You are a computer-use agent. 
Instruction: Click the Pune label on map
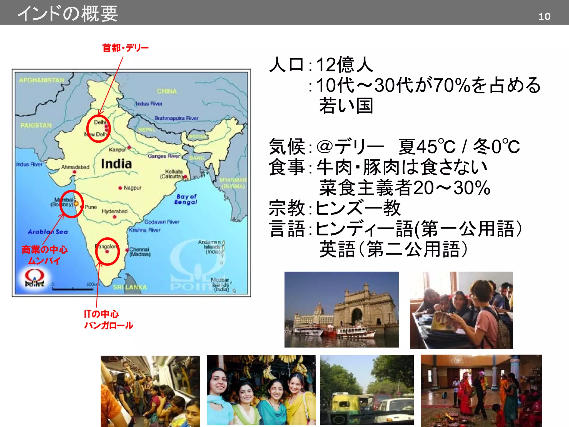pos(91,207)
